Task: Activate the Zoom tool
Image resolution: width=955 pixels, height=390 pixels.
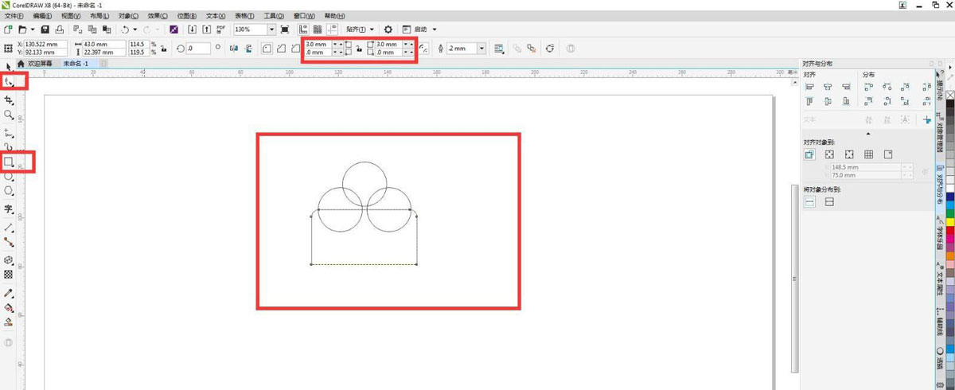Action: (x=9, y=115)
